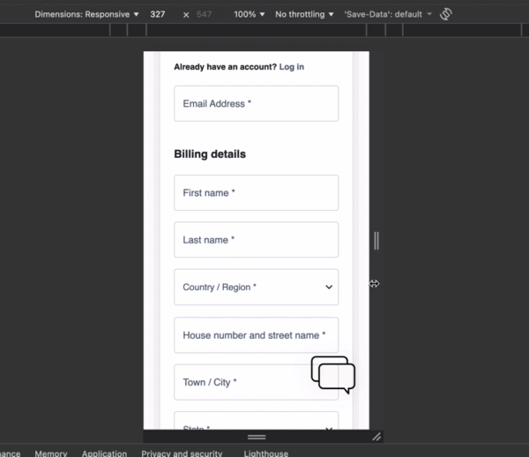Click the viewport width field showing 327
The height and width of the screenshot is (457, 529).
pos(158,14)
